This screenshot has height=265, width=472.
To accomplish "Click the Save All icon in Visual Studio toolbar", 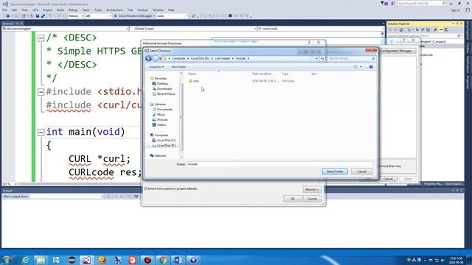I will point(43,16).
